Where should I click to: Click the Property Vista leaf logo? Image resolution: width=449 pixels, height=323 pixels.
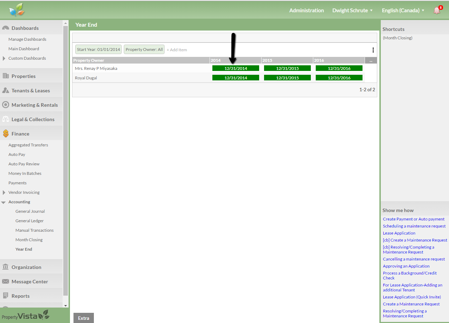17,10
